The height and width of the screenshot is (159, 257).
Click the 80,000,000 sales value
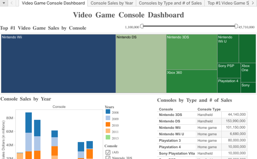coord(237,140)
